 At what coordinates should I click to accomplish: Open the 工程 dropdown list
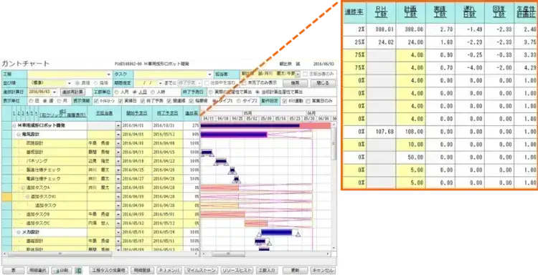[109, 74]
